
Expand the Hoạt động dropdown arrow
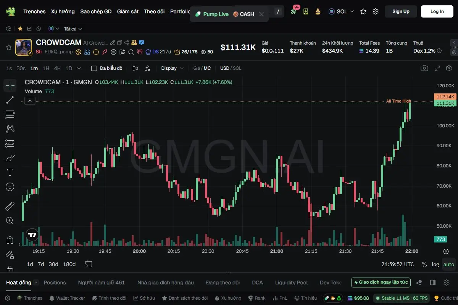pyautogui.click(x=36, y=283)
